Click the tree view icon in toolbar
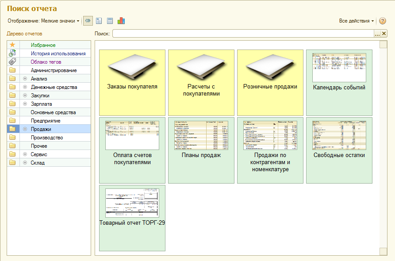 (x=99, y=21)
